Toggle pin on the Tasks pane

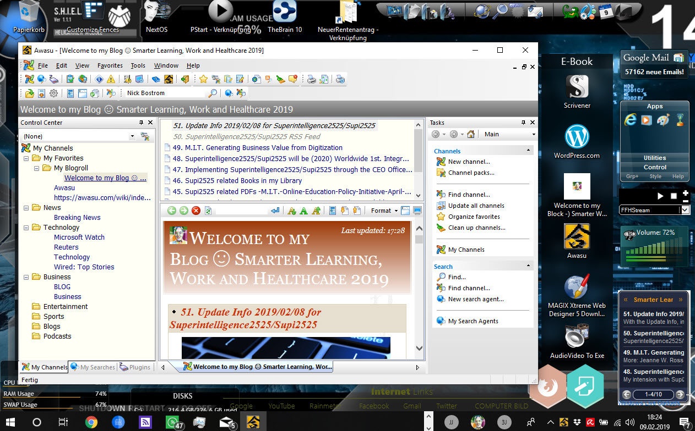point(524,123)
